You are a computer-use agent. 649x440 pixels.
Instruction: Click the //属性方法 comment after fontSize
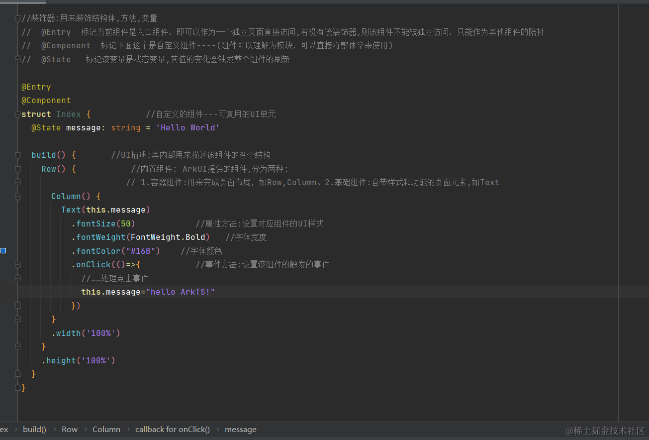point(260,223)
